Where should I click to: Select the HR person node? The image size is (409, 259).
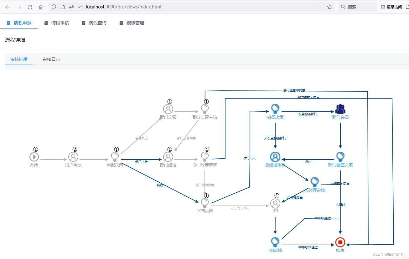click(x=275, y=204)
